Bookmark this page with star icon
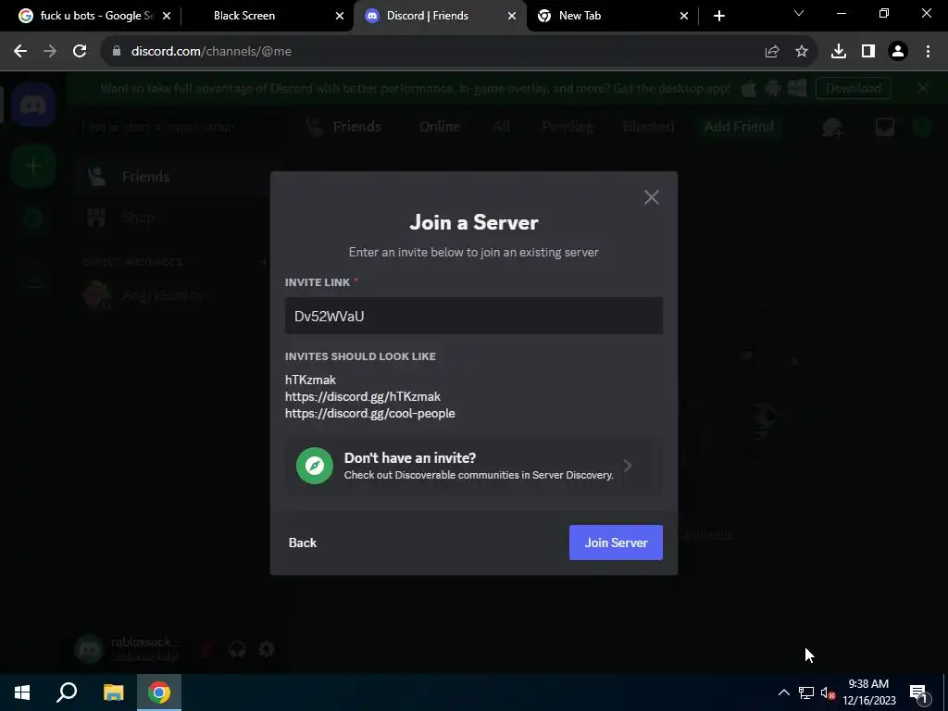 tap(802, 52)
